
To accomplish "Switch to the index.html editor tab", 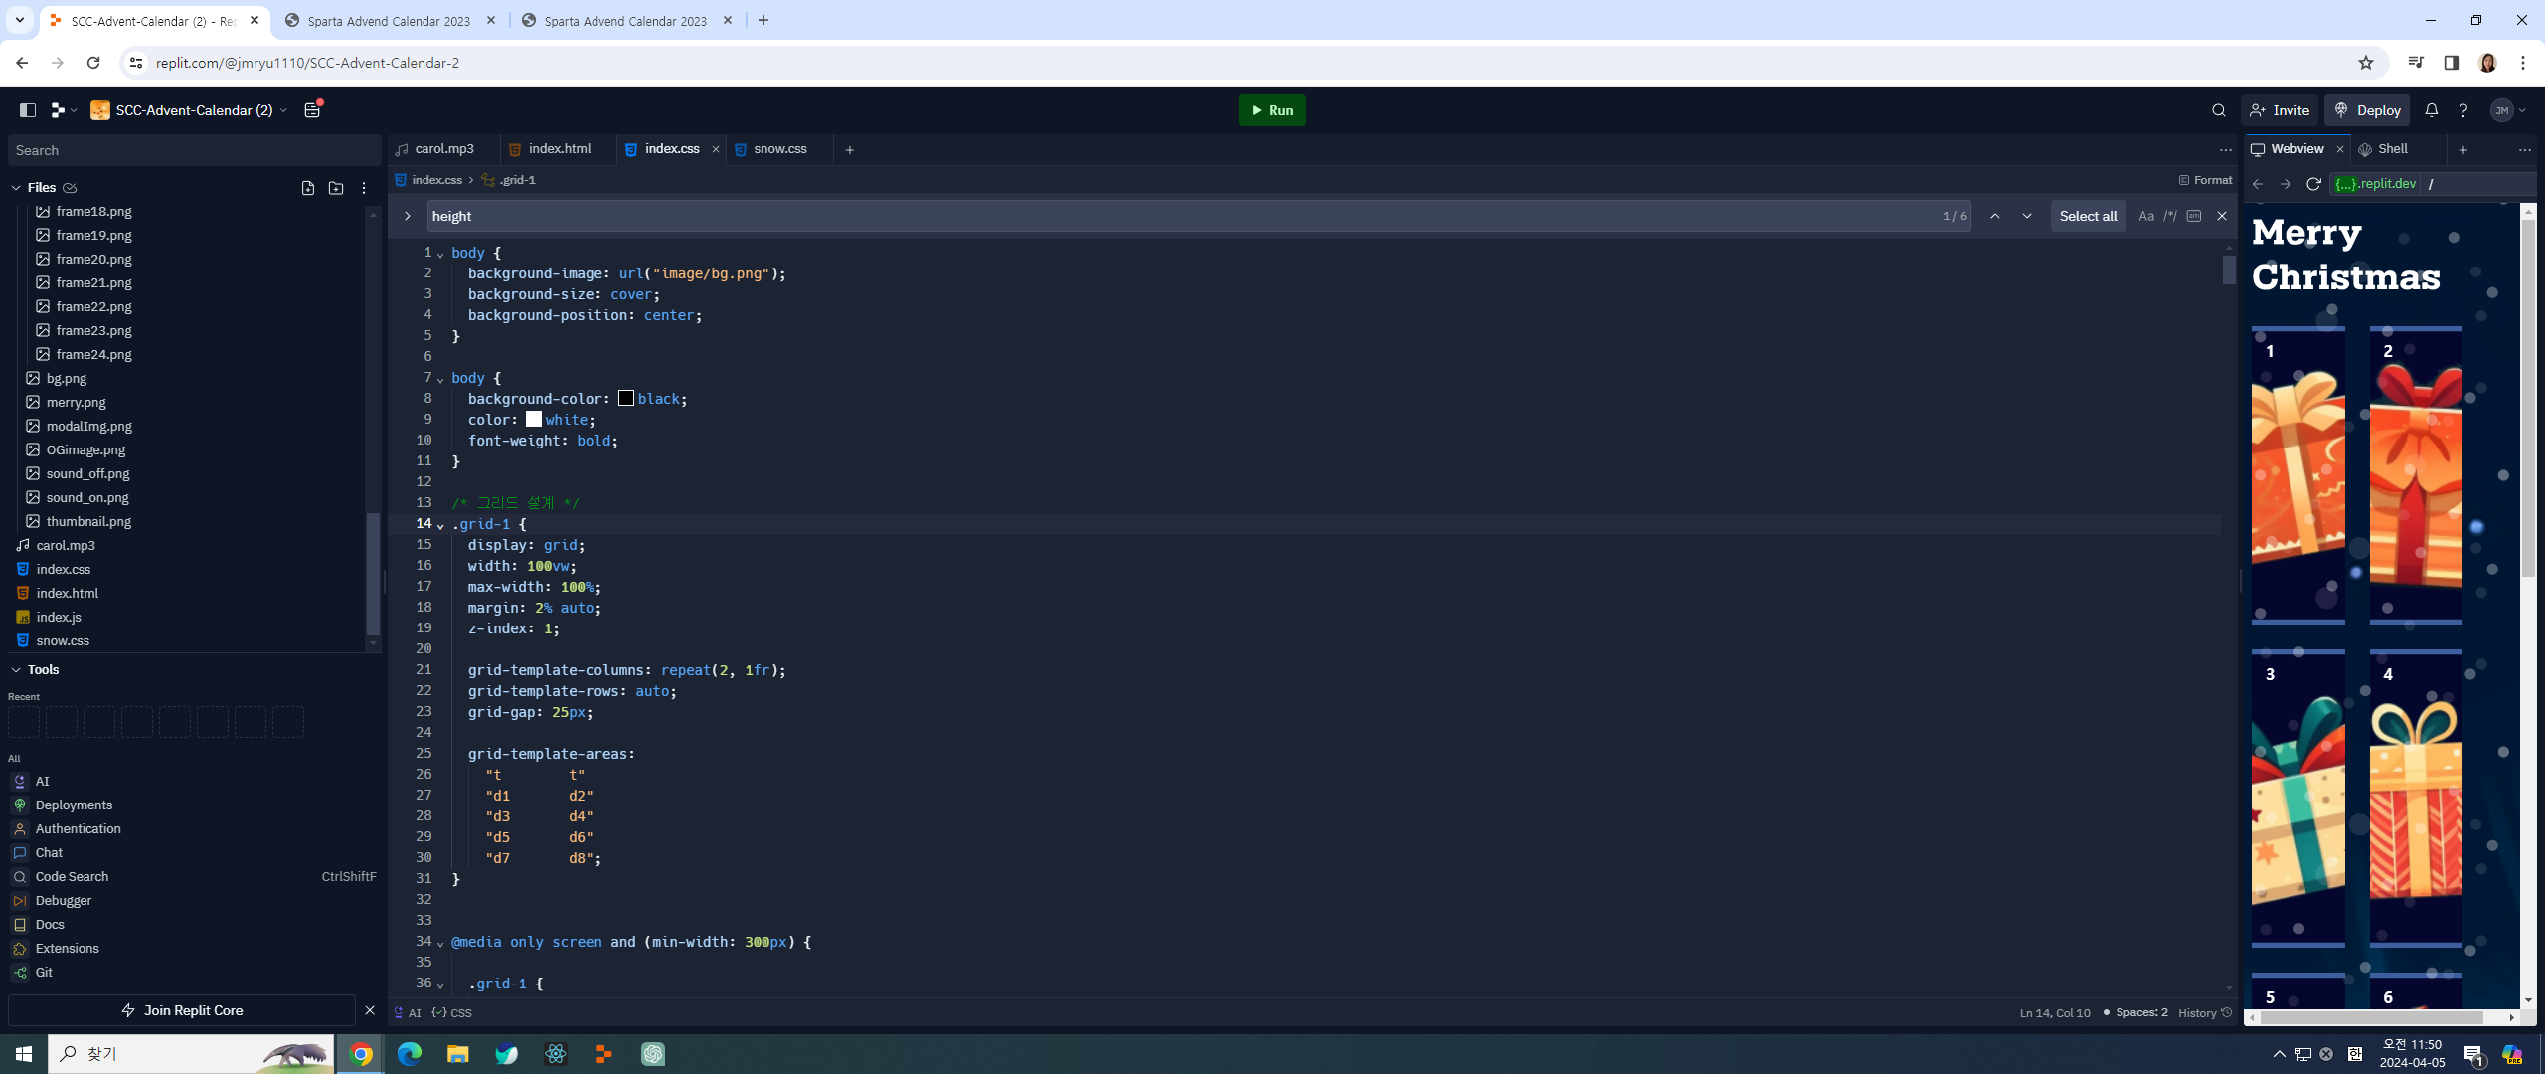I will [559, 149].
